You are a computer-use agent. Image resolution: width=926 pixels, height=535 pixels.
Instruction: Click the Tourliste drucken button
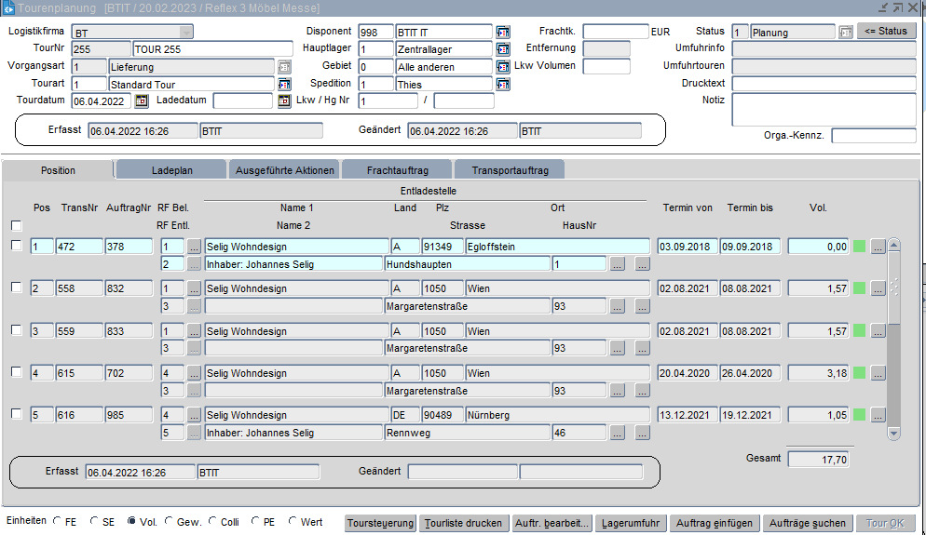click(x=463, y=523)
